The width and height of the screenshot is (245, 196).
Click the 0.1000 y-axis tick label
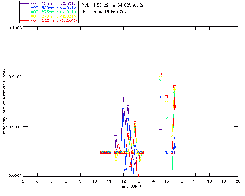[x=15, y=28]
